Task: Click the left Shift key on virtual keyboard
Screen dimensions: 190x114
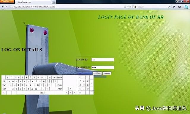Action: pyautogui.click(x=6, y=89)
